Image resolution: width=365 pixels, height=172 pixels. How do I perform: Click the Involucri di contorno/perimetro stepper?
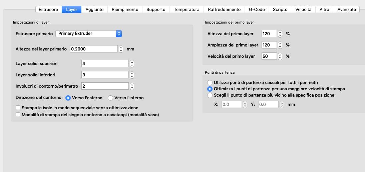pos(132,86)
